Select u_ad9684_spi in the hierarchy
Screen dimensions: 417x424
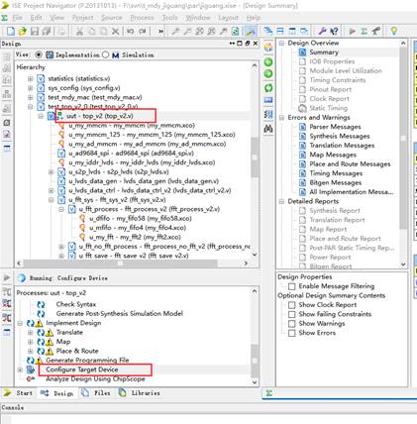[132, 154]
